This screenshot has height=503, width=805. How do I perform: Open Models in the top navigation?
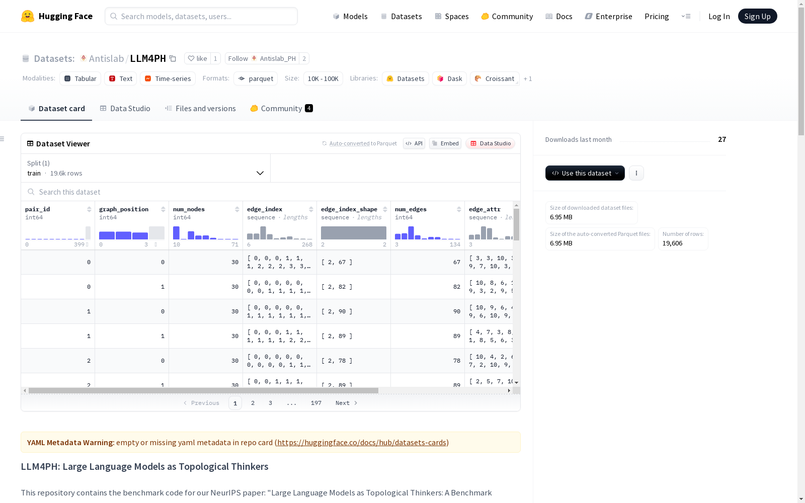(x=350, y=16)
